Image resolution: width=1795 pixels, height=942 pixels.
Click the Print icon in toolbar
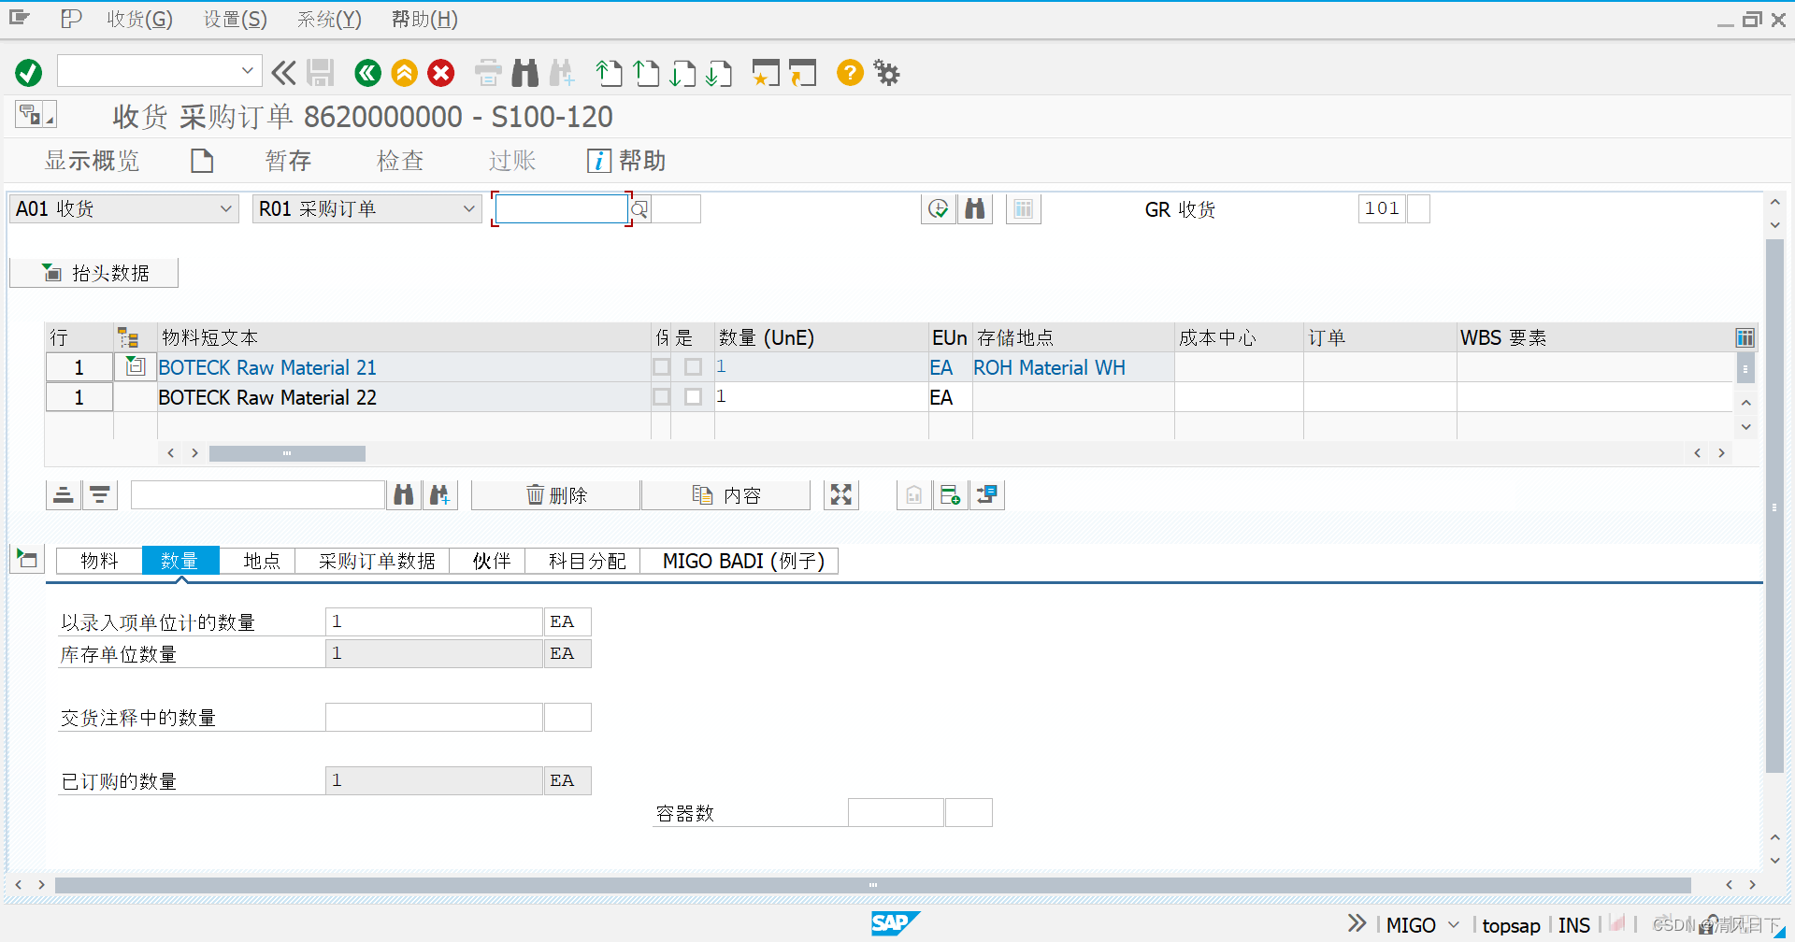[x=488, y=73]
